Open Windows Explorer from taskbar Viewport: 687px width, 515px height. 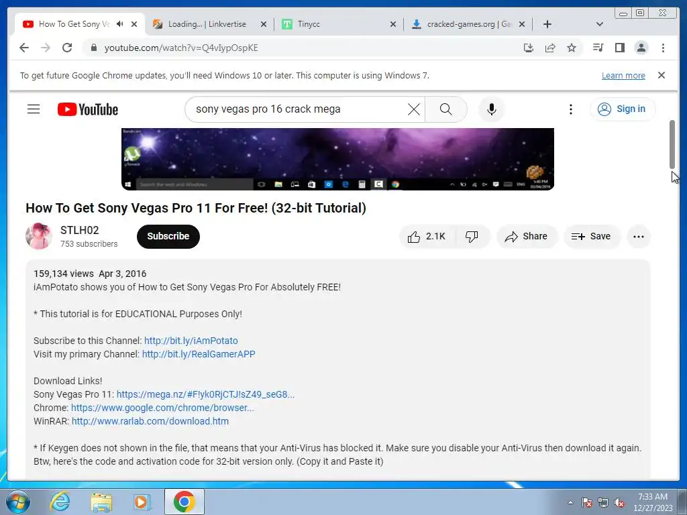point(101,502)
